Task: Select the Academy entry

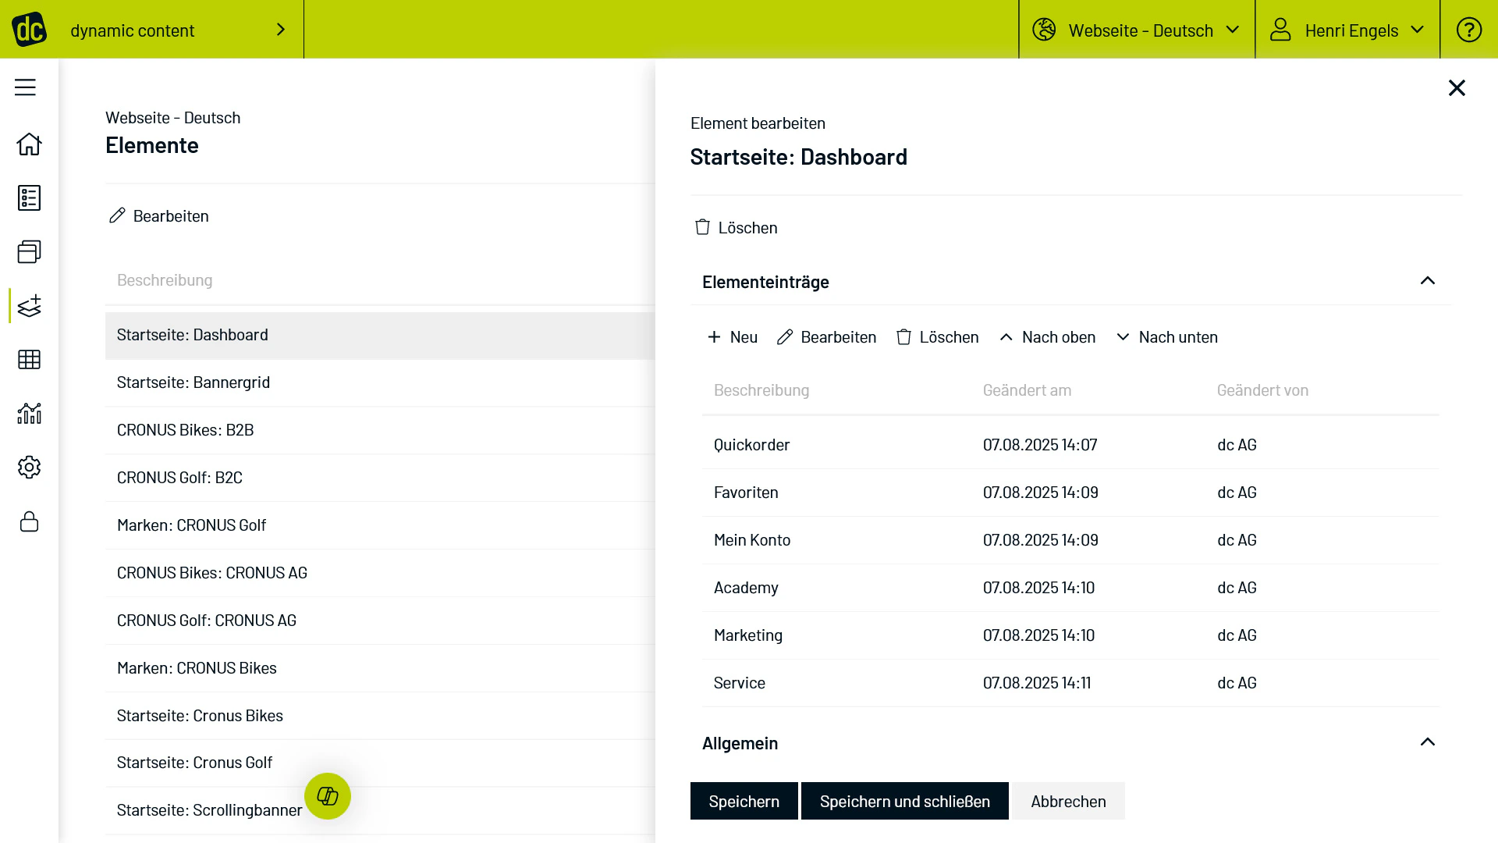Action: tap(1070, 588)
